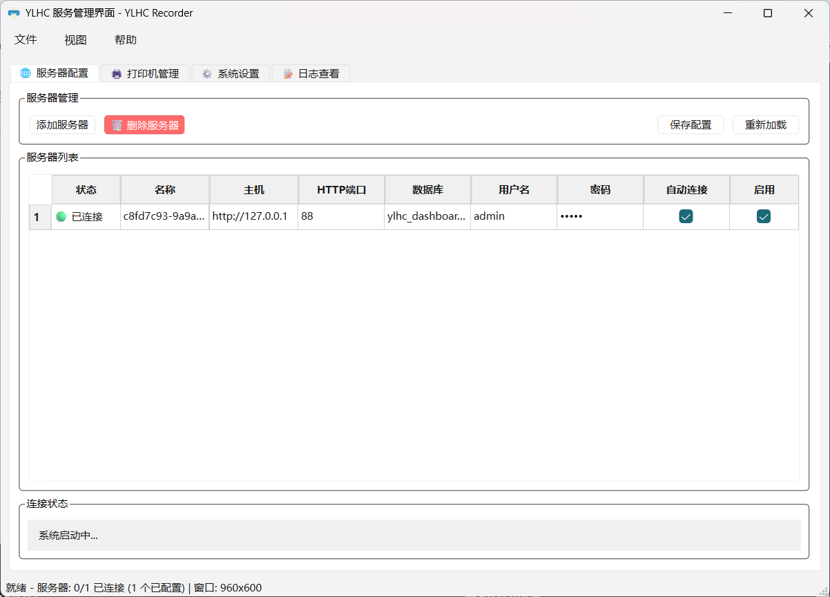Open the 帮助 menu
The height and width of the screenshot is (597, 830).
coord(126,40)
